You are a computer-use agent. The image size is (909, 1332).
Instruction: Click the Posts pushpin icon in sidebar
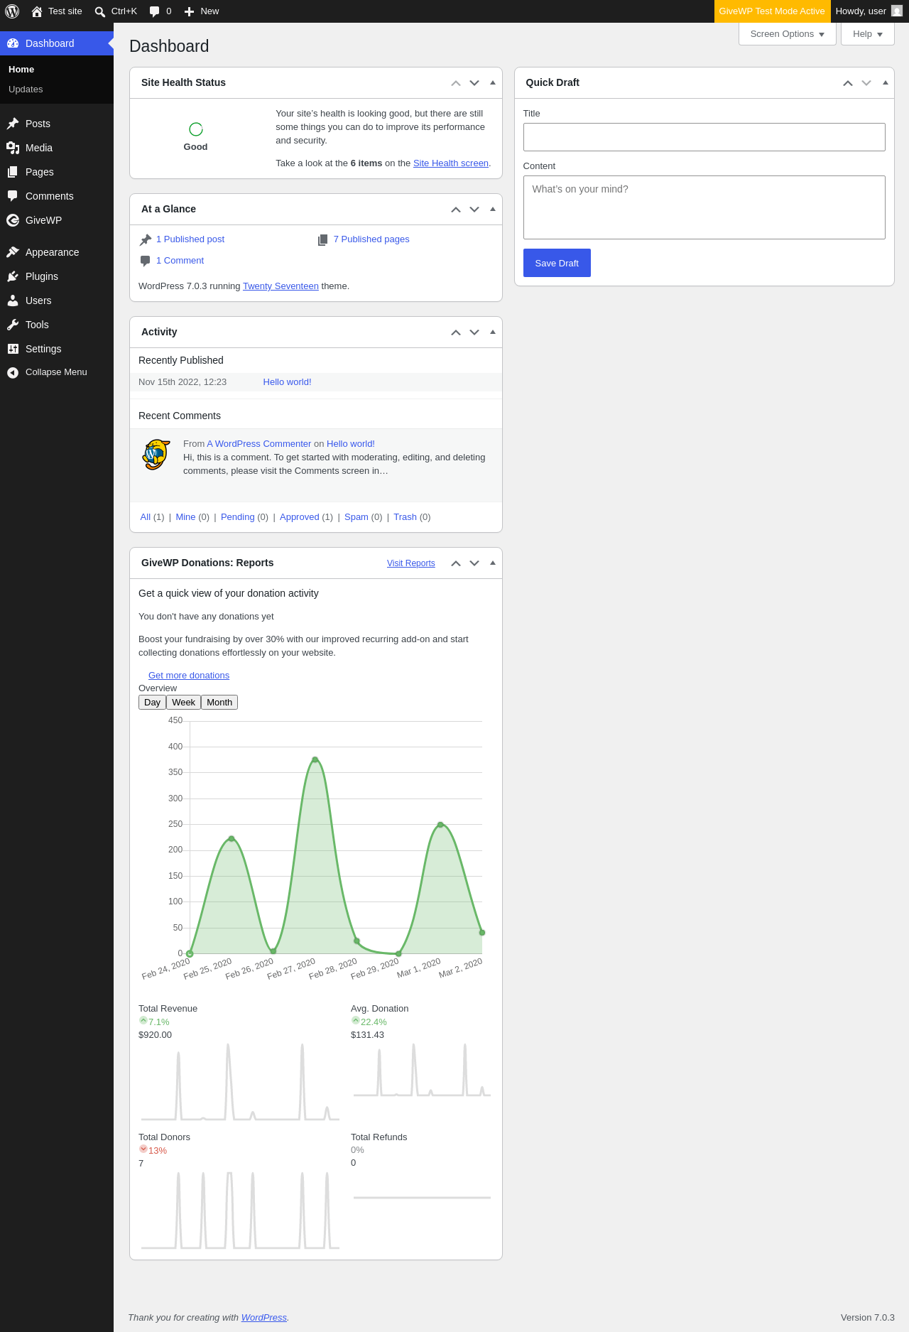(13, 124)
